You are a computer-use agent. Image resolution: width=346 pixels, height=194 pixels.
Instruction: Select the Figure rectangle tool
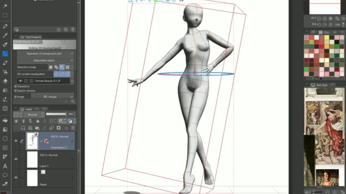[x=5, y=138]
